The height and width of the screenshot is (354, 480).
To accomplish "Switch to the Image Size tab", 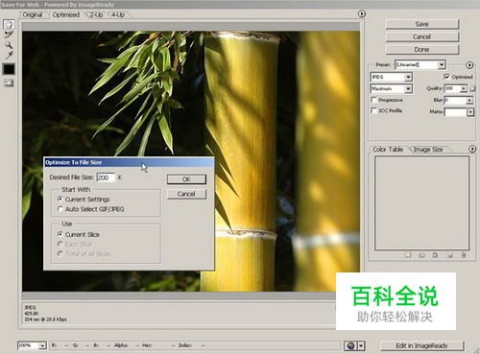I will pos(428,150).
